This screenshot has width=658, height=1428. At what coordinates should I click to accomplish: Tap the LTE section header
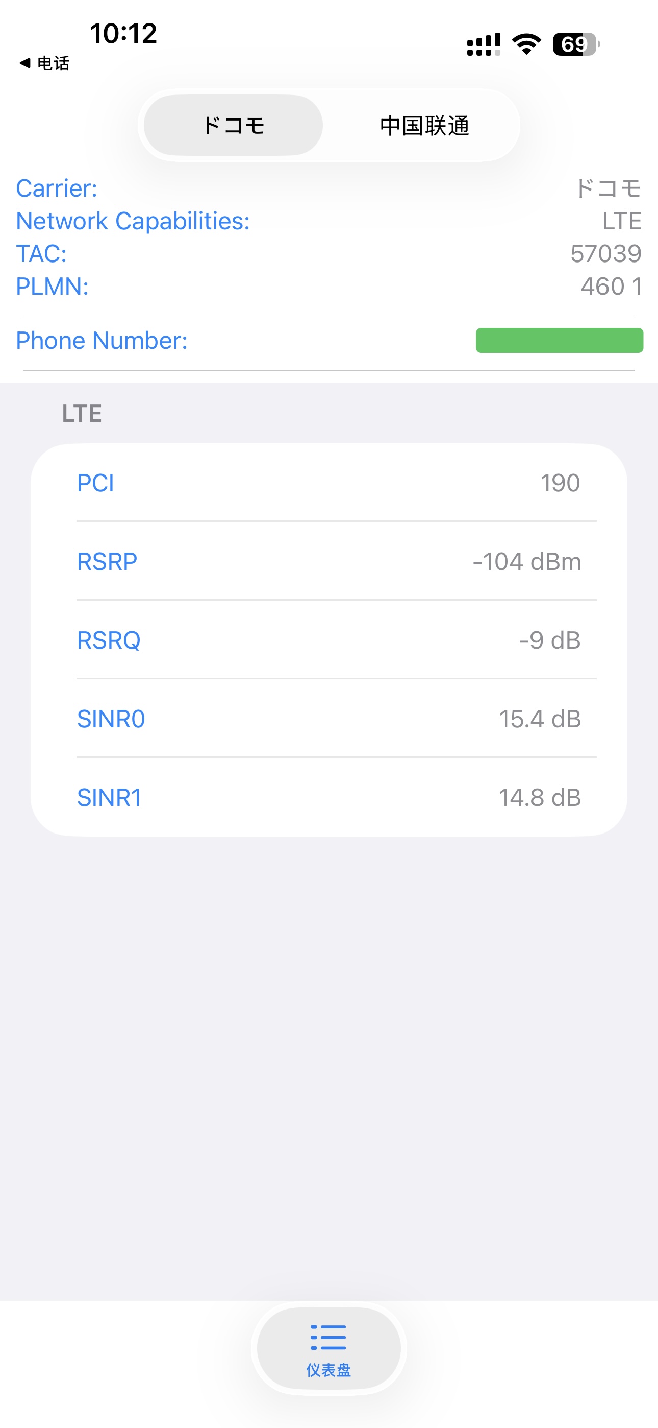(x=82, y=414)
